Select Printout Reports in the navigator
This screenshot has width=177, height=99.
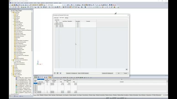click(x=18, y=72)
